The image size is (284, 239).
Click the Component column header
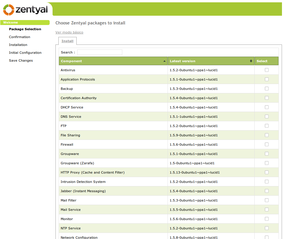click(x=113, y=61)
